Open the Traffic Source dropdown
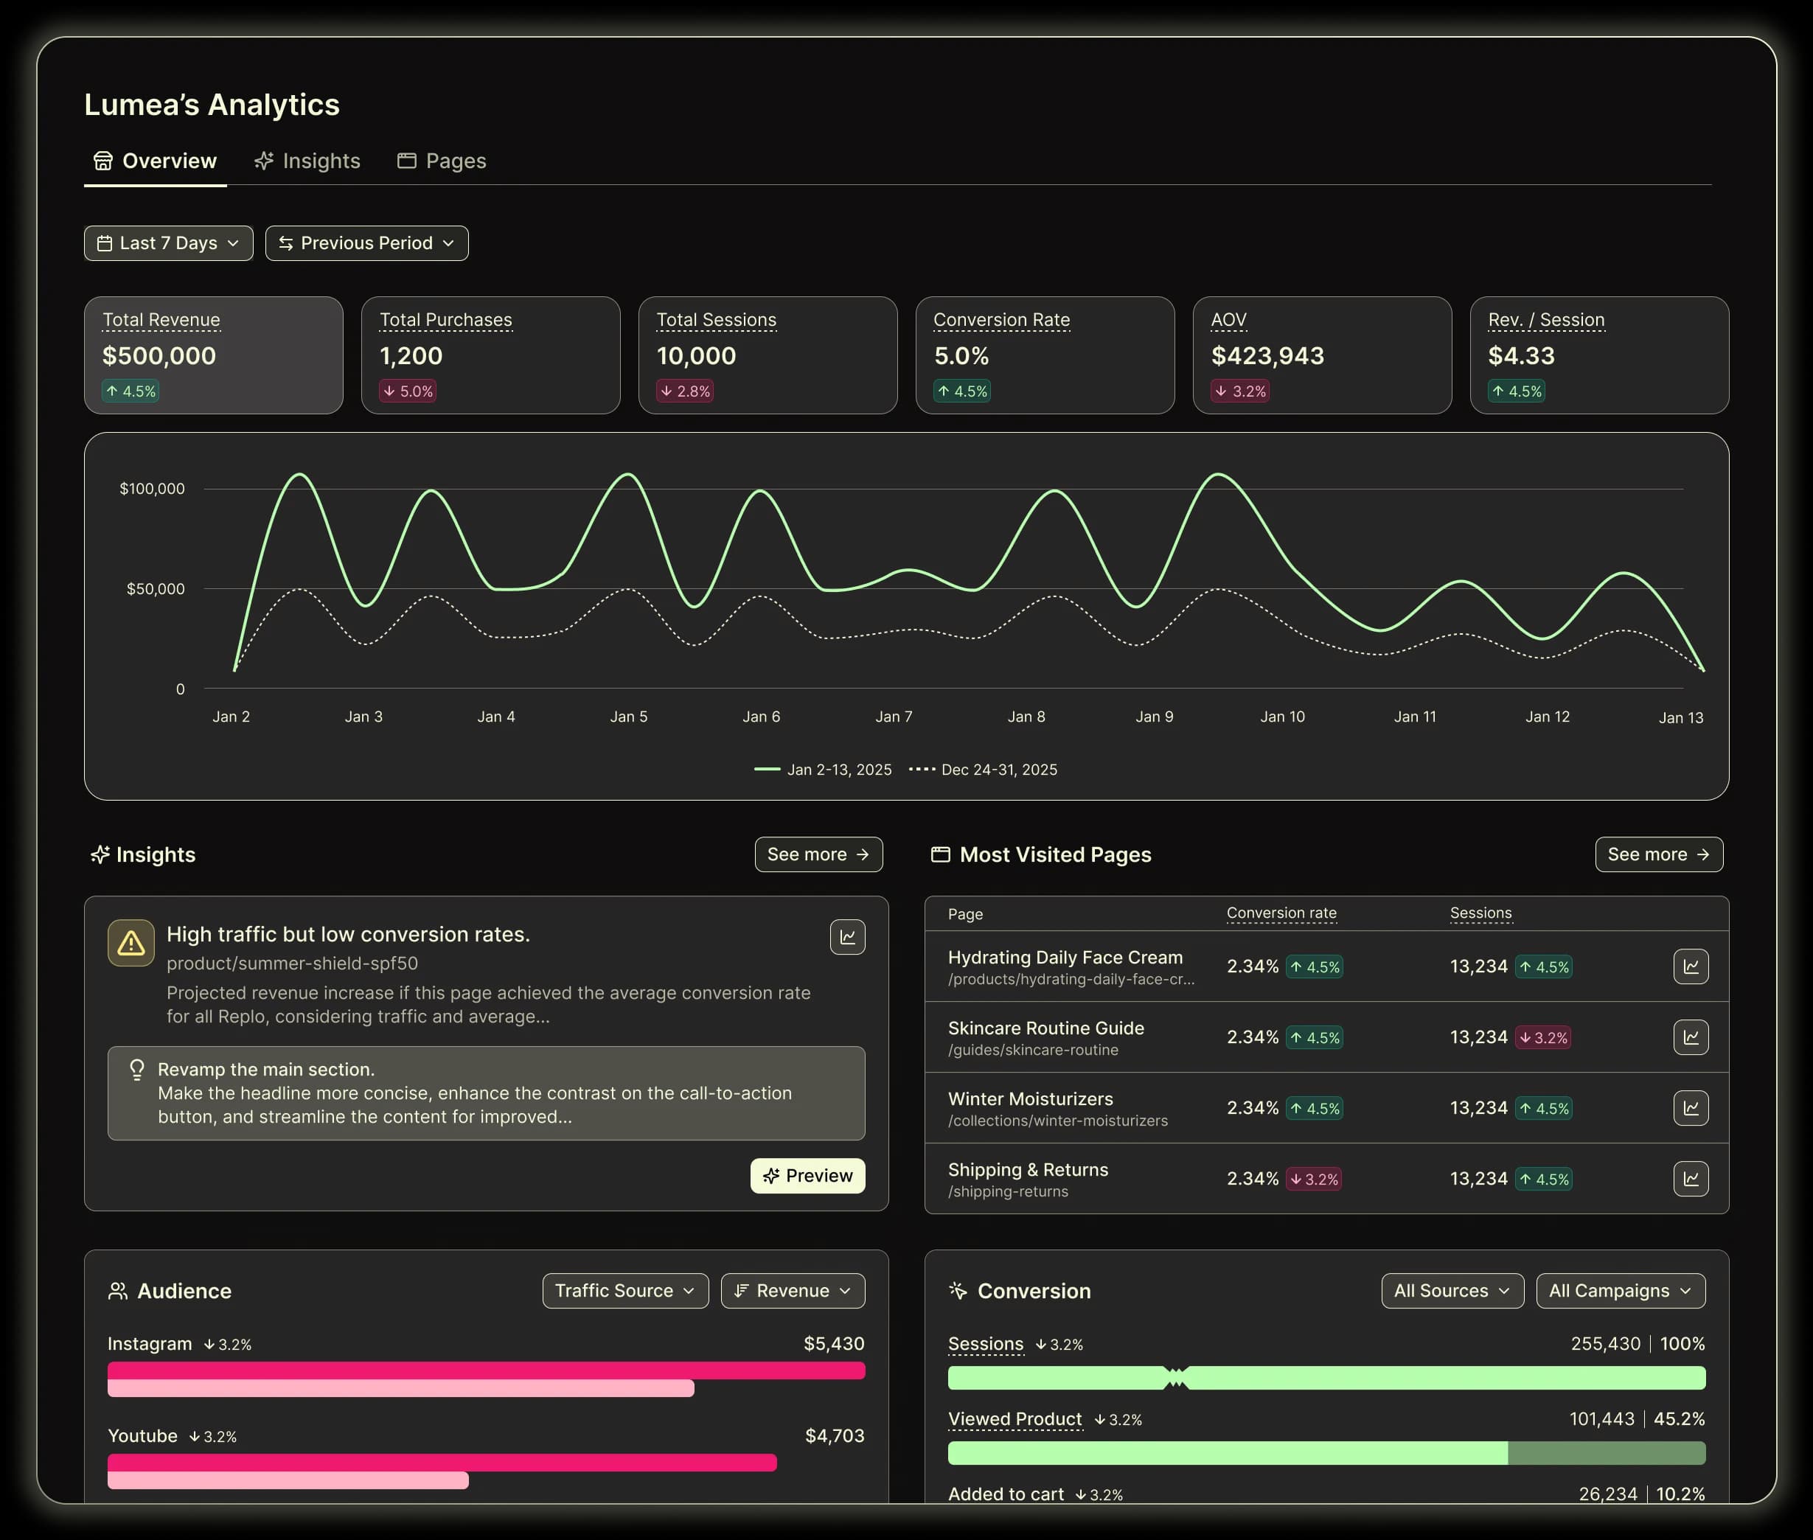 tap(626, 1291)
